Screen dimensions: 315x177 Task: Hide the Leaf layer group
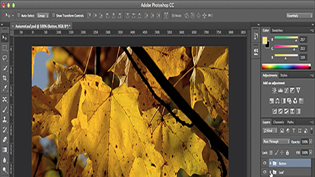265,172
